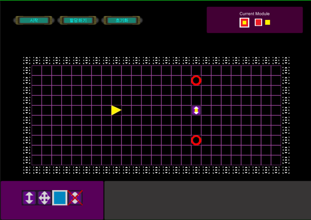Select the red-crossed delete tool

pyautogui.click(x=75, y=198)
